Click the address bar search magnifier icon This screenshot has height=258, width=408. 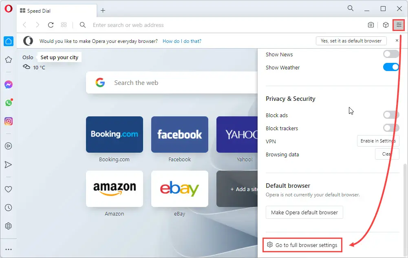(82, 25)
